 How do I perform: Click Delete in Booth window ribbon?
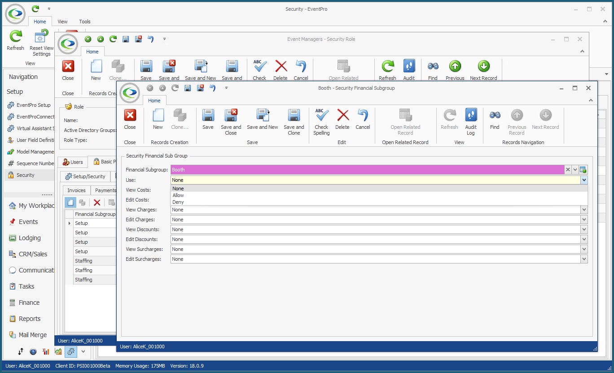(342, 119)
